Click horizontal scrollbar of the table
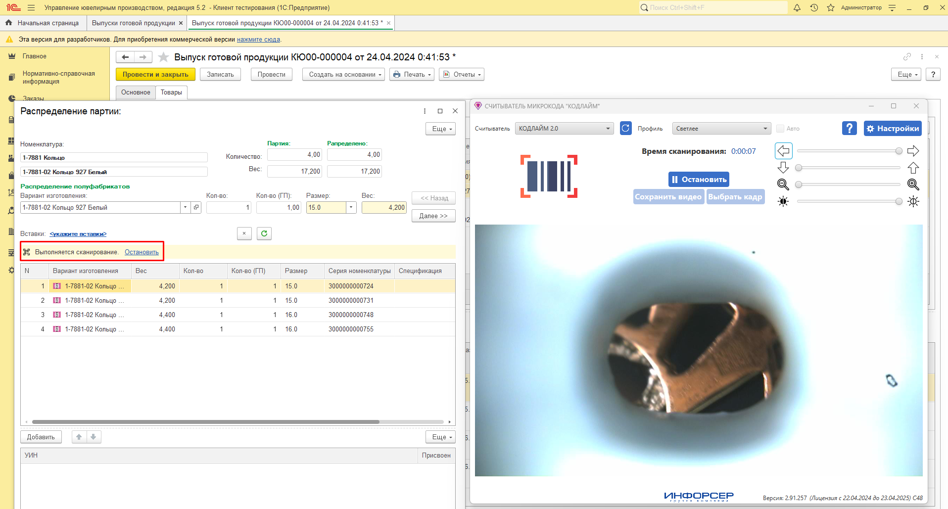Viewport: 948px width, 509px height. [205, 422]
